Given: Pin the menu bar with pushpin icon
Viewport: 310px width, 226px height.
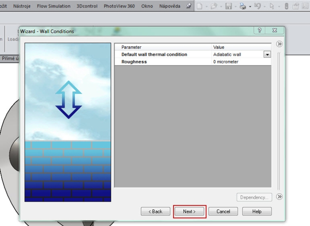Looking at the screenshot, I should pos(189,6).
